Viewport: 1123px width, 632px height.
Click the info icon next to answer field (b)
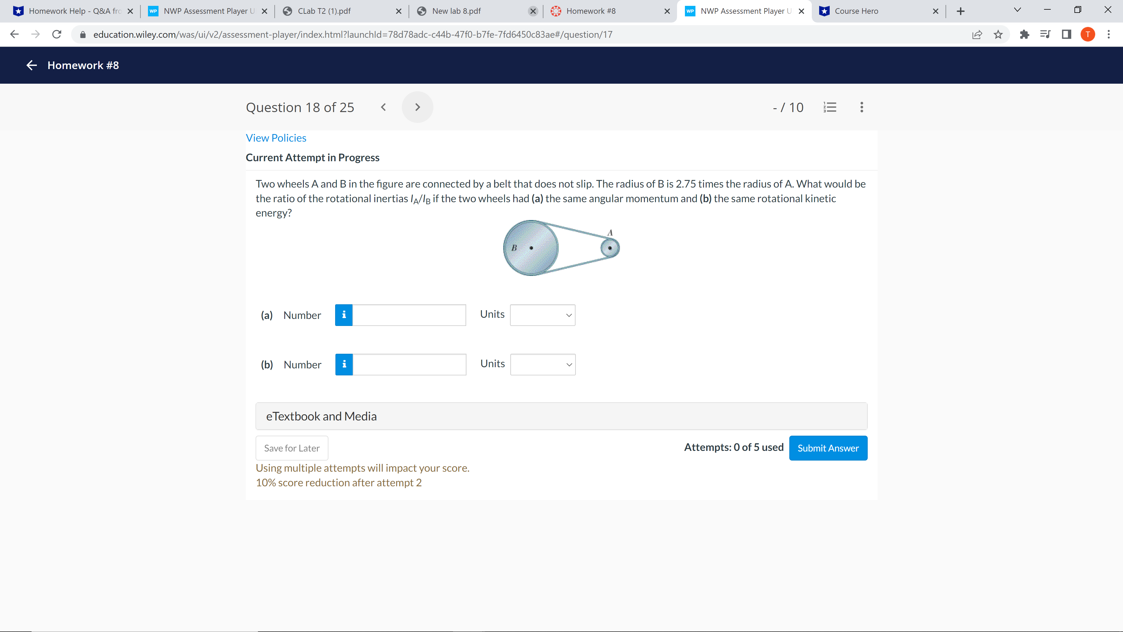[x=344, y=364]
